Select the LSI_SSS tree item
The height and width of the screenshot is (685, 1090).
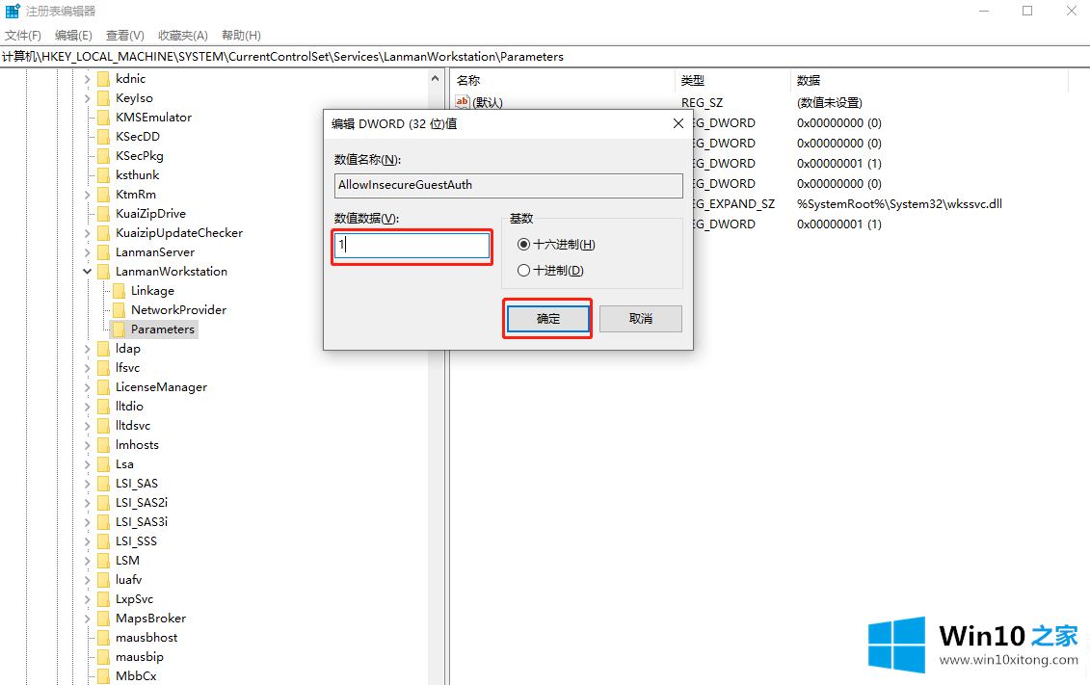(136, 541)
